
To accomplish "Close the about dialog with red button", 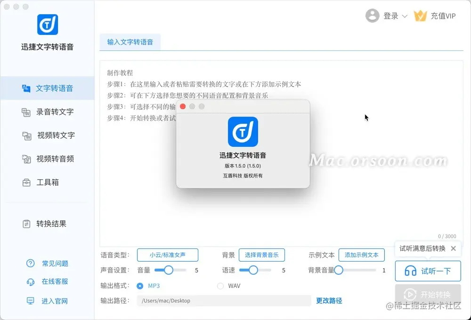I will point(183,106).
